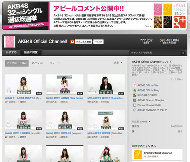
Task: Open the KING RECORDS link
Action: click(147, 95)
